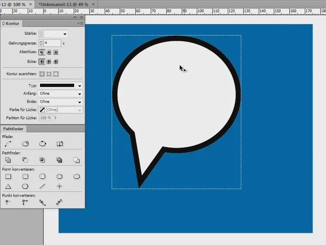Open the Farbe für Lücke dropdown

click(x=79, y=110)
